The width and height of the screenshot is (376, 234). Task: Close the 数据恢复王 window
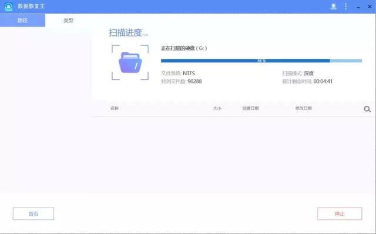370,6
